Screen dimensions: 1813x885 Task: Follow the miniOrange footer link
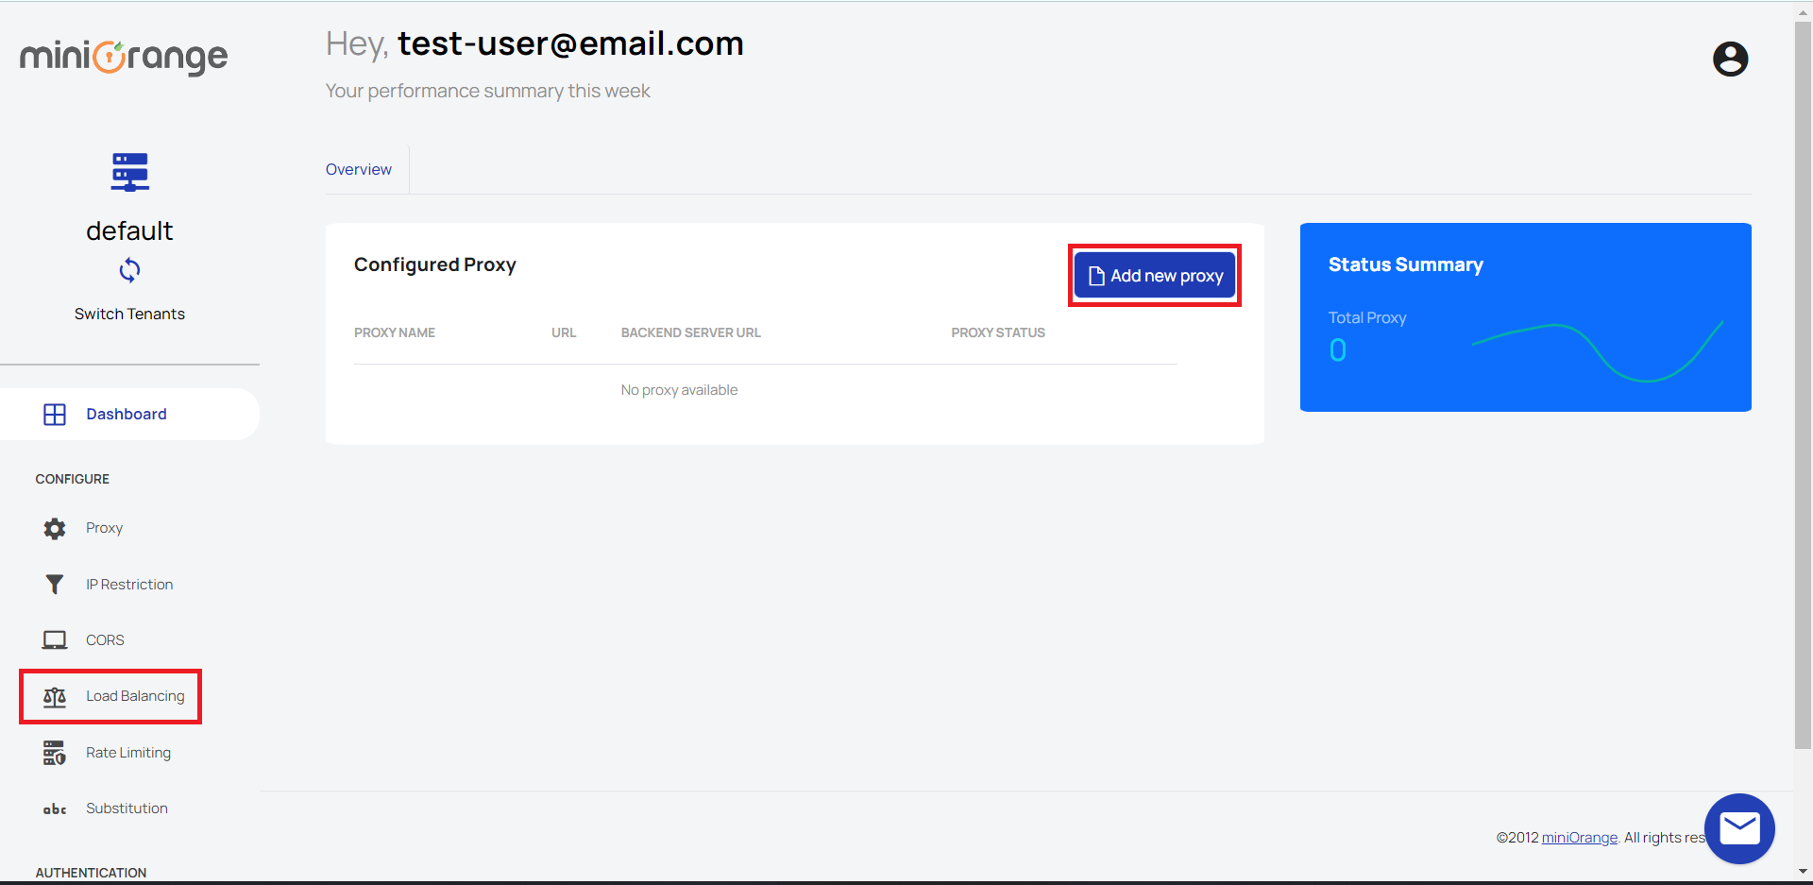click(1579, 838)
